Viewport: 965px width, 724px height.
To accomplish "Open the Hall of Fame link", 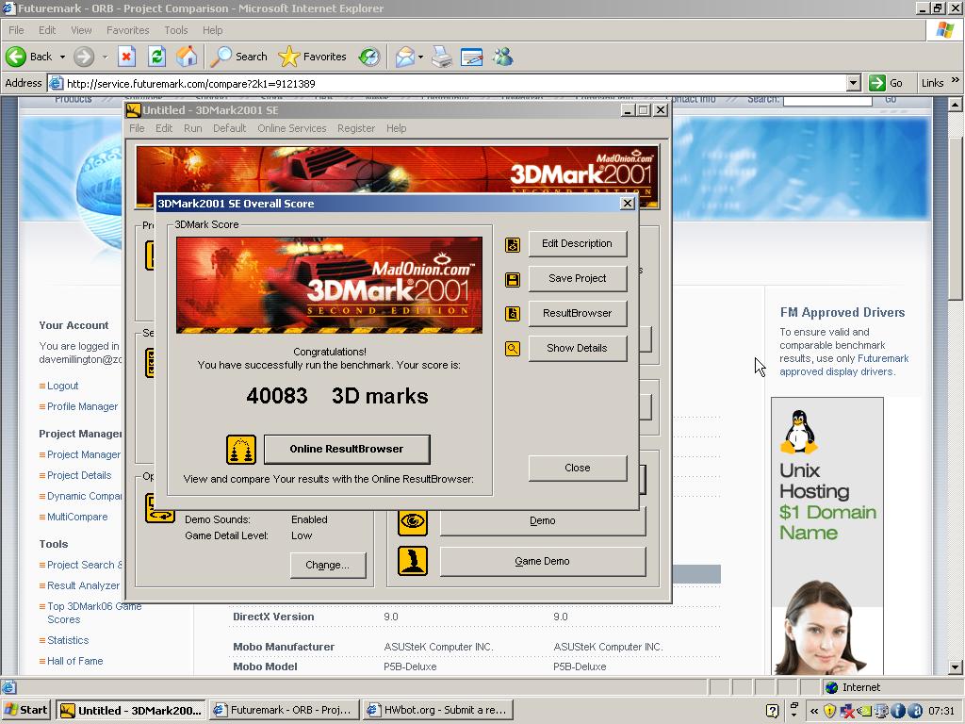I will click(x=75, y=661).
